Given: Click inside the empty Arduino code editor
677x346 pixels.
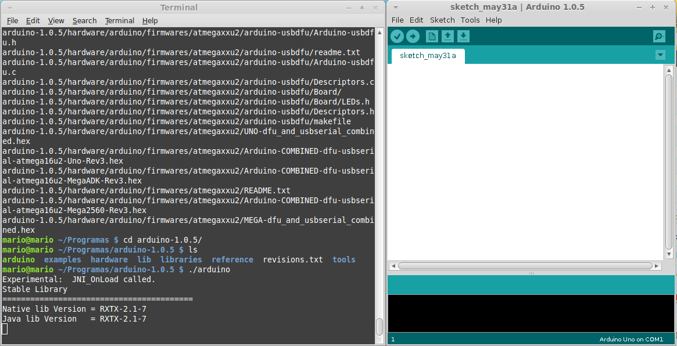Looking at the screenshot, I should point(525,162).
